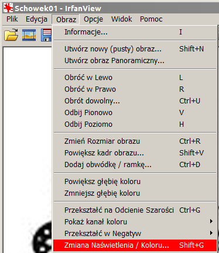Open the Pomoc menu

pos(151,19)
